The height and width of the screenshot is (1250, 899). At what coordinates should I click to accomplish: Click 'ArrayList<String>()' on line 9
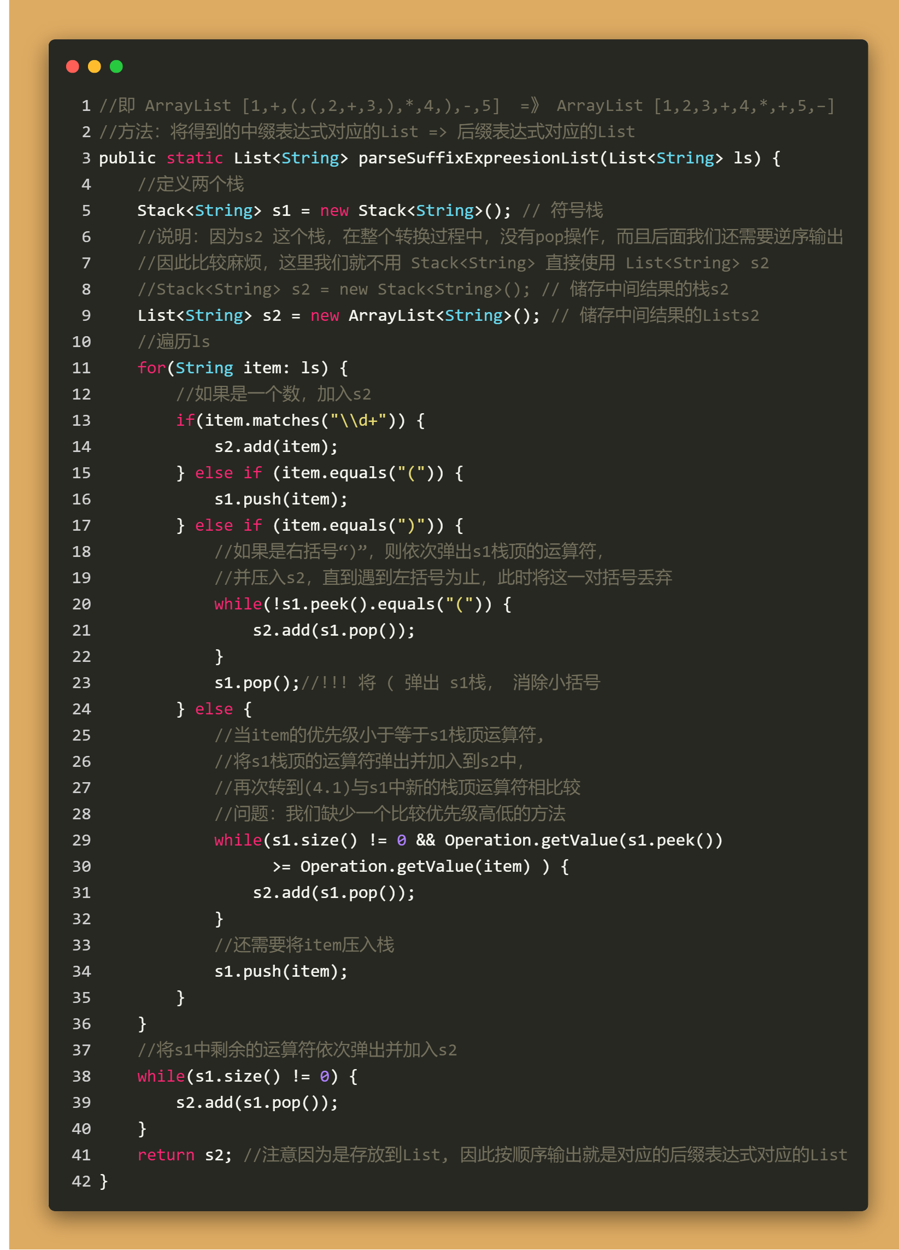tap(444, 316)
